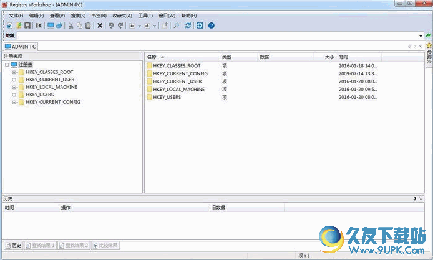Click the redo arrow icon
The image size is (433, 260).
[120, 26]
